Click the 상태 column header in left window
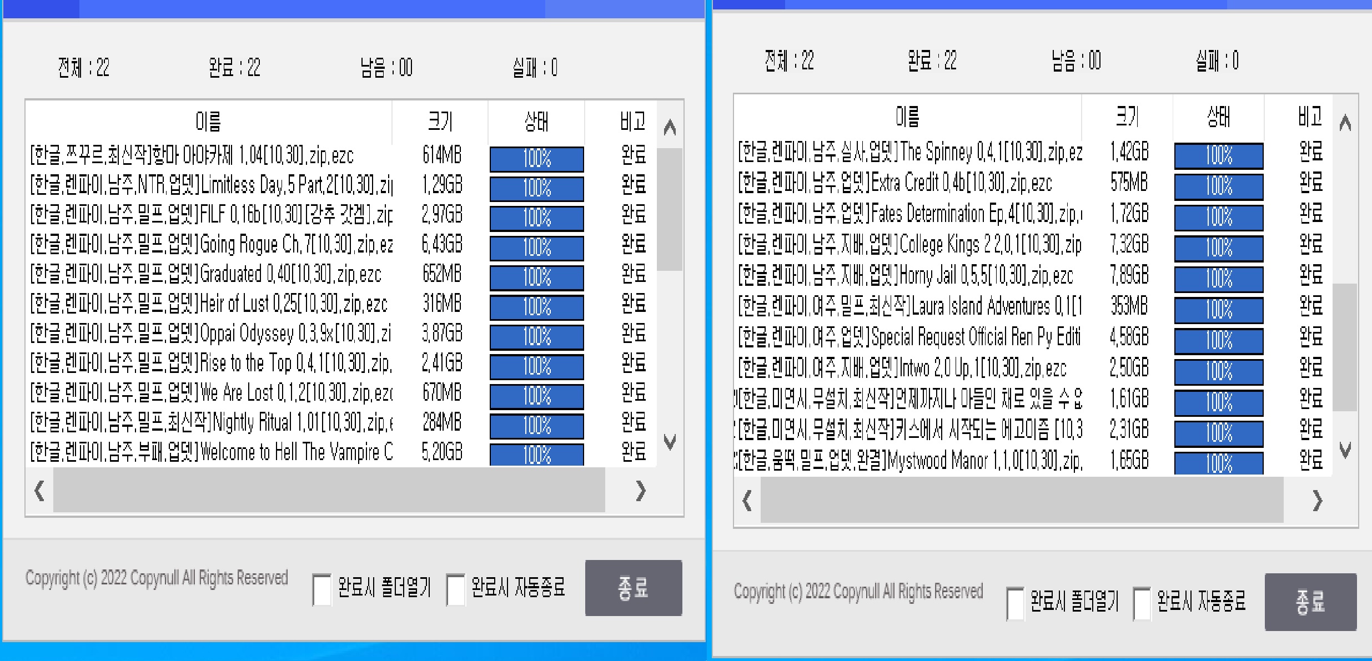This screenshot has height=661, width=1372. pos(535,122)
